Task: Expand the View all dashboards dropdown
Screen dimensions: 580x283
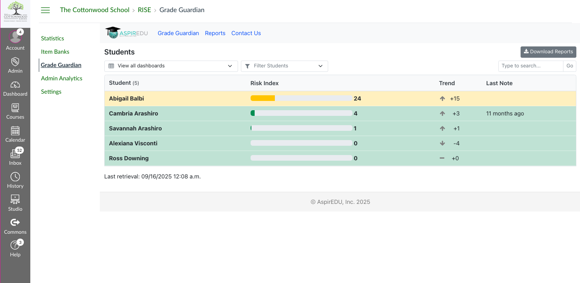Action: (x=171, y=66)
